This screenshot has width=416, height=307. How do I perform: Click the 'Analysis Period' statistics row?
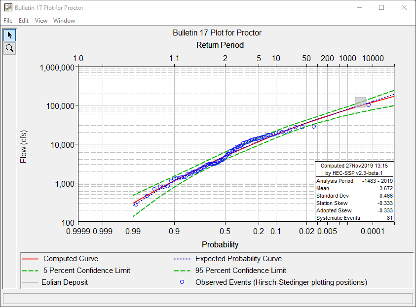(354, 181)
